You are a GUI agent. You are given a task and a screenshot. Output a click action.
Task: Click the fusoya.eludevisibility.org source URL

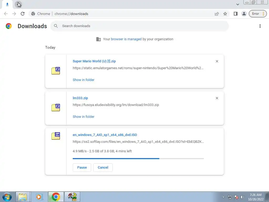[116, 105]
